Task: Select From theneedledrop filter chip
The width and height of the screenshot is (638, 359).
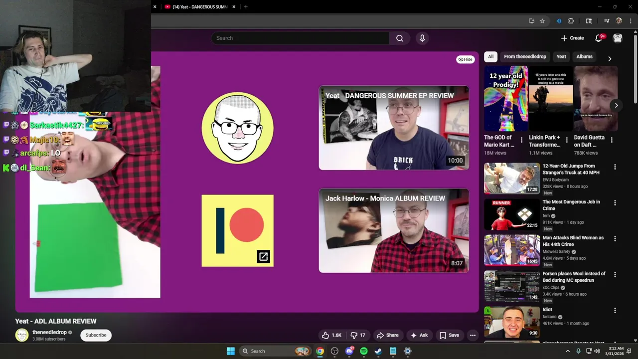Action: (x=525, y=57)
